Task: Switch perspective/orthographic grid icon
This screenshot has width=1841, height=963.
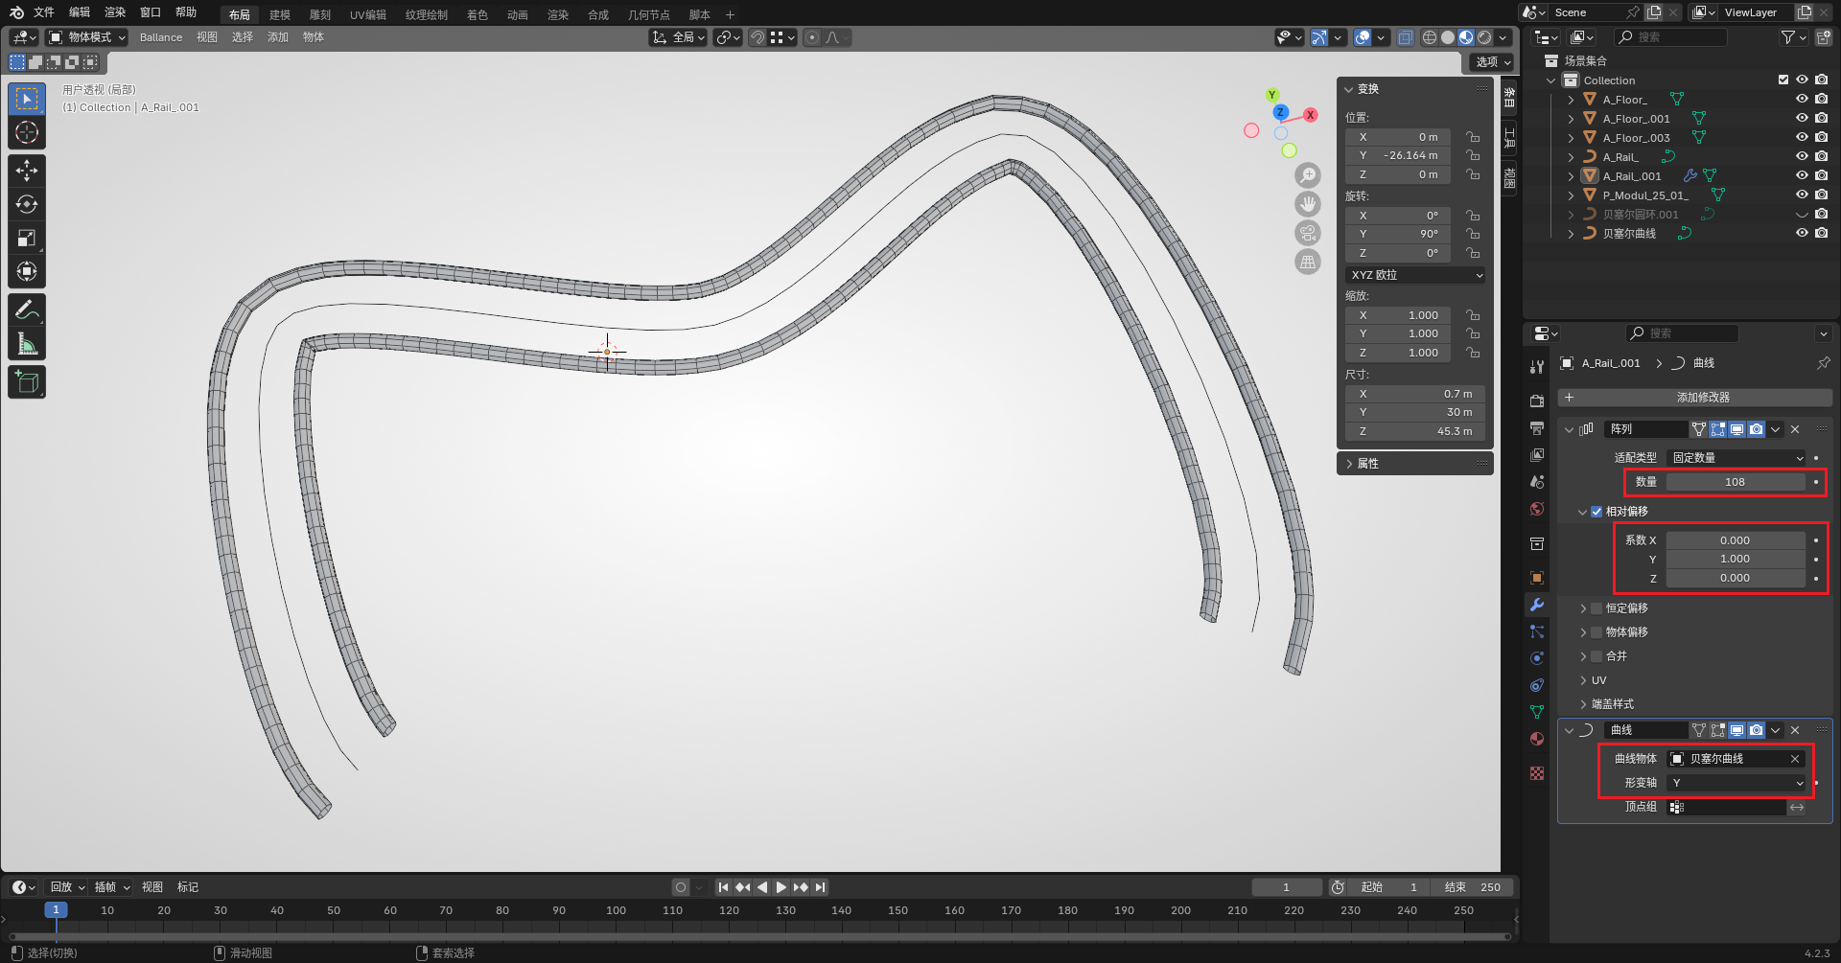Action: pos(1308,262)
